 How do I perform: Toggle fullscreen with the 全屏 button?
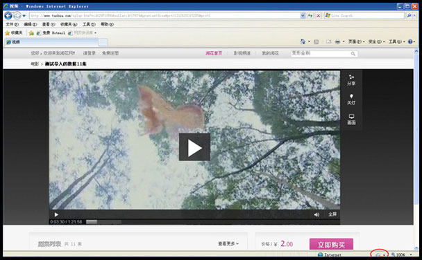tap(332, 214)
